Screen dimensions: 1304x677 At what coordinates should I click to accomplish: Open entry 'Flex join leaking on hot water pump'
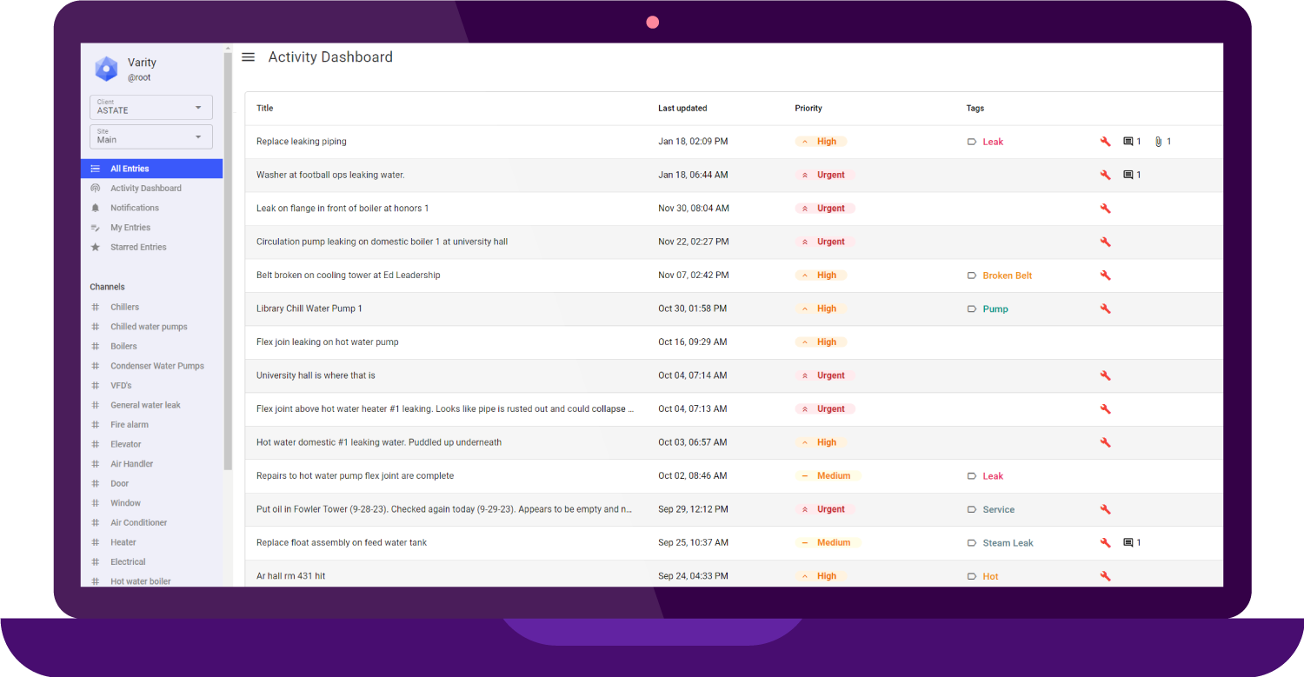tap(328, 342)
